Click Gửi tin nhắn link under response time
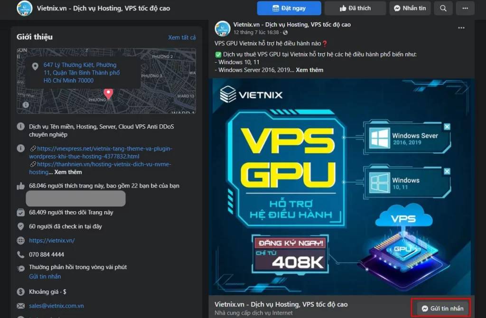Image resolution: width=486 pixels, height=318 pixels. 45,276
